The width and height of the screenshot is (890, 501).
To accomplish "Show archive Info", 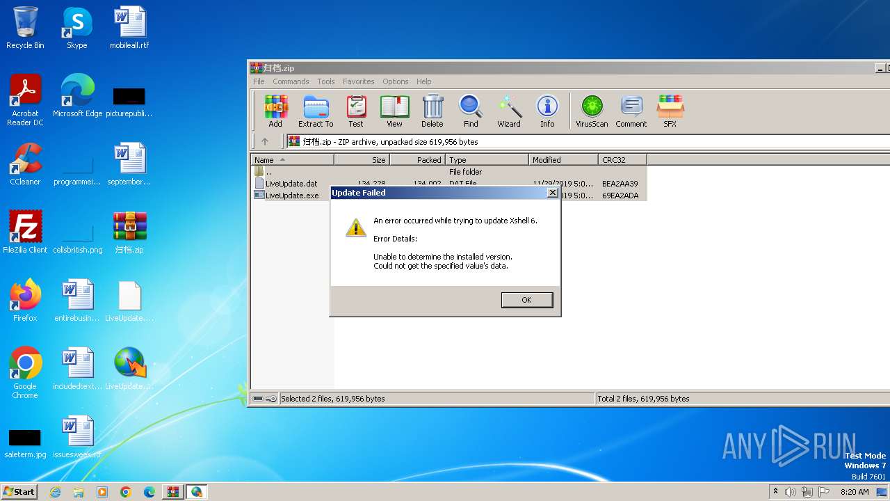I will (x=547, y=111).
